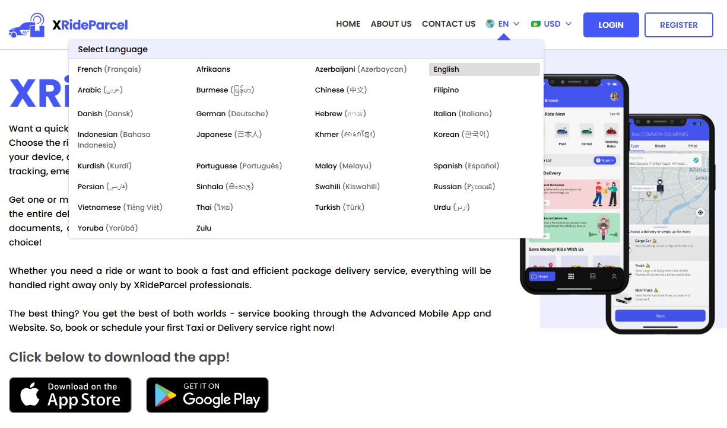727x428 pixels.
Task: Pick Italian (Italiano)
Action: (463, 114)
